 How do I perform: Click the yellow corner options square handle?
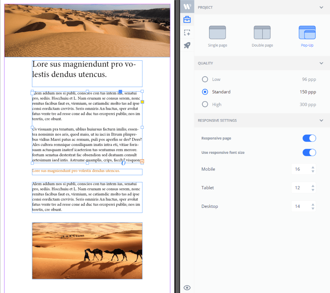point(142,102)
